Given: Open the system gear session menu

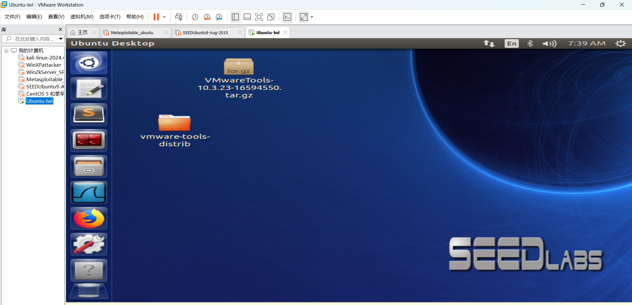Looking at the screenshot, I should (620, 43).
